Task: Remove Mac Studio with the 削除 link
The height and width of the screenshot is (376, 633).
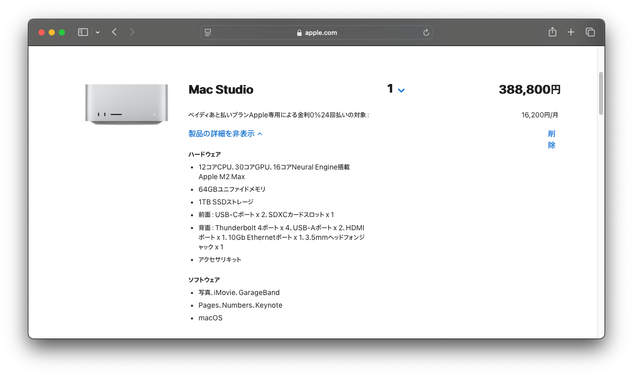Action: pos(552,139)
